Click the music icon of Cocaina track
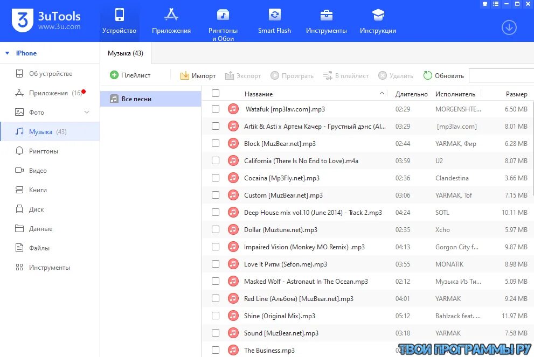Screen dimensions: 534x357 click(x=233, y=178)
